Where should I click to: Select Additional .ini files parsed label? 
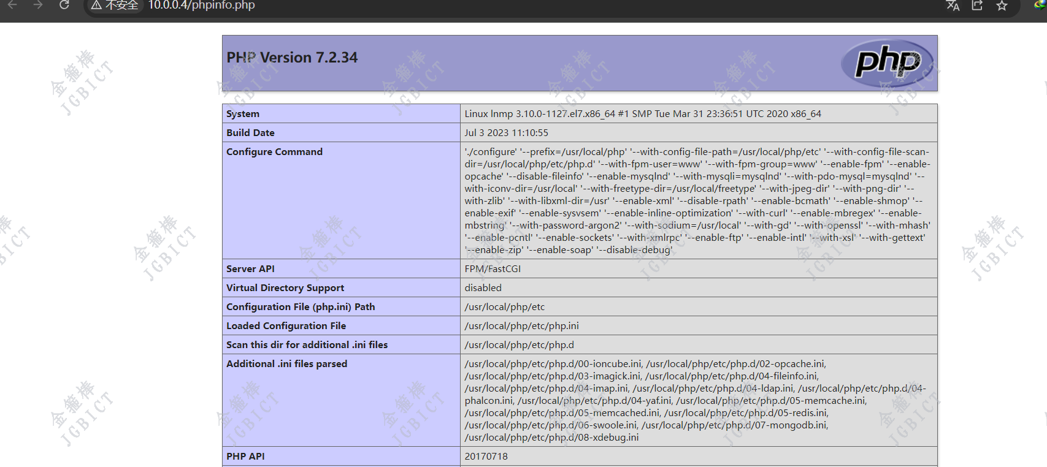286,364
